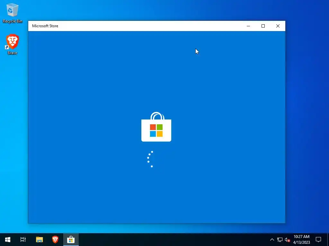Click the Show desktop sliver on taskbar
329x246 pixels.
click(328, 240)
